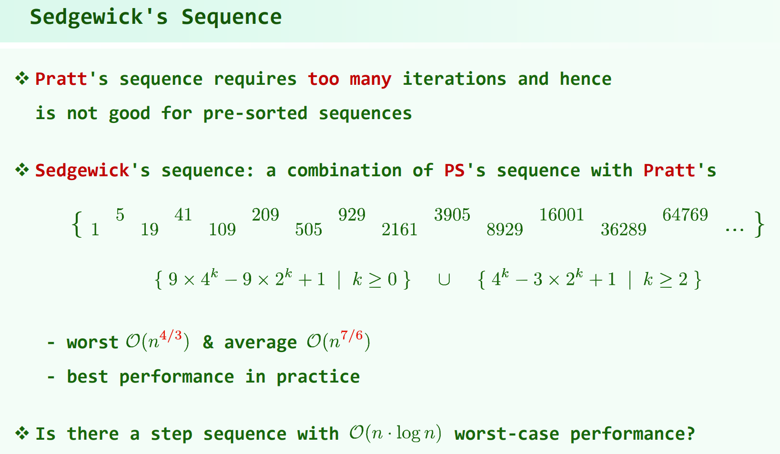Click the red 4/3 exponent
Image resolution: width=780 pixels, height=454 pixels.
click(x=171, y=336)
